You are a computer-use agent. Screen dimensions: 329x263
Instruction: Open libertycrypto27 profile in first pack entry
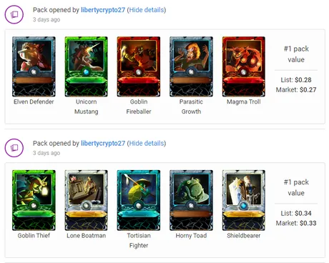point(103,10)
